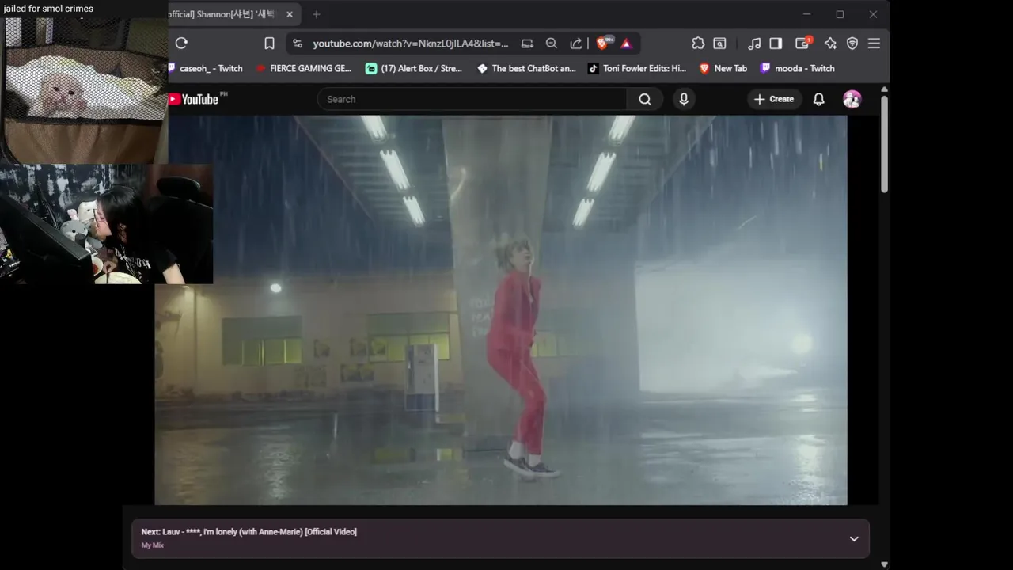Screen dimensions: 1013x570
Task: Search with your voice microphone button
Action: tap(684, 99)
